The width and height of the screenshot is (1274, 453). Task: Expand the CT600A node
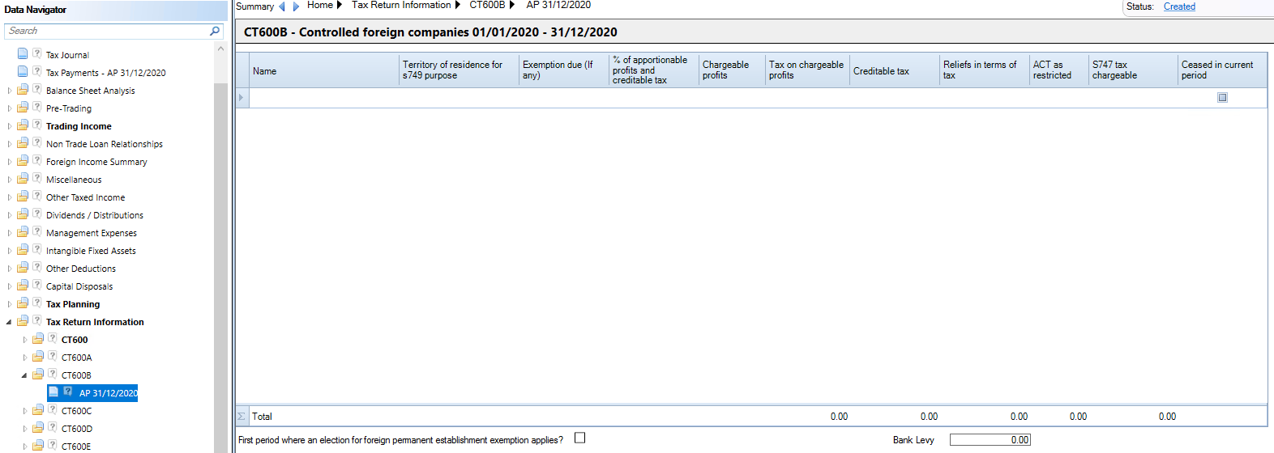tap(25, 358)
